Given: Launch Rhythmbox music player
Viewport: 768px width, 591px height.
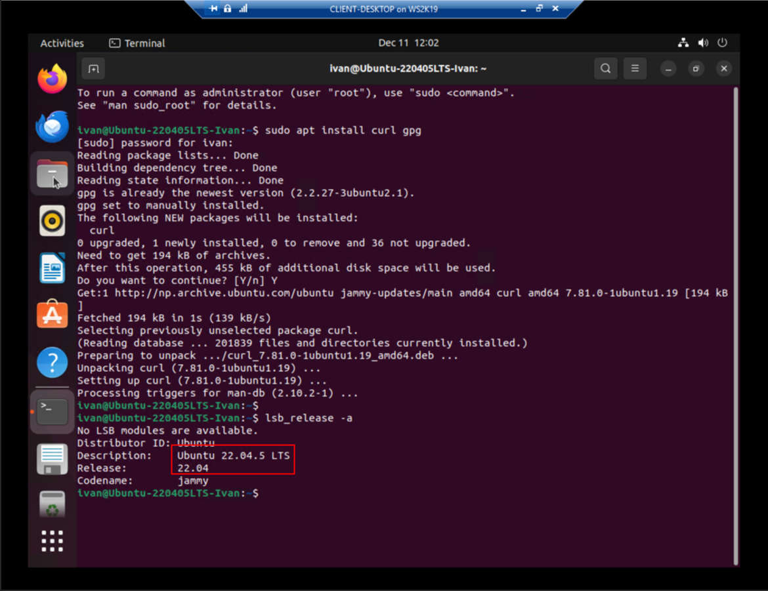Looking at the screenshot, I should 53,220.
